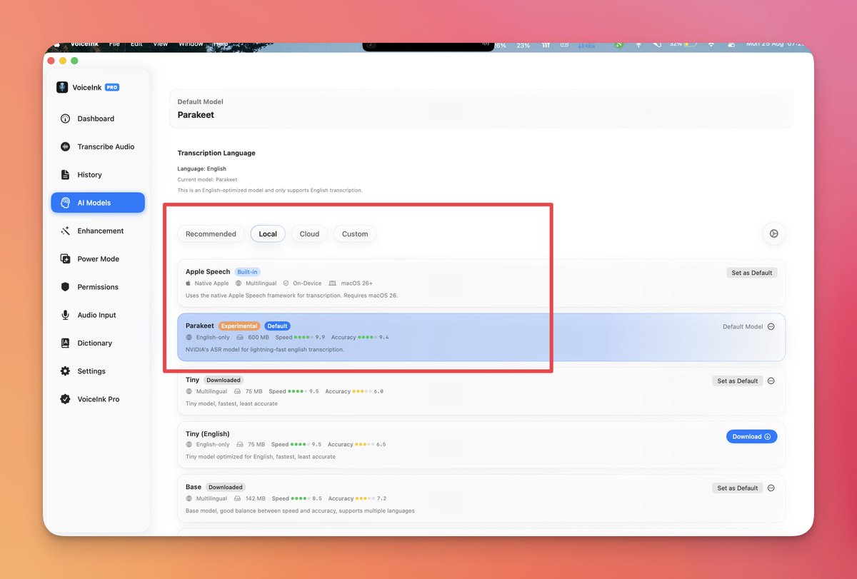Click the PRO badge next to VoiceInk
The width and height of the screenshot is (857, 579).
pyautogui.click(x=112, y=87)
